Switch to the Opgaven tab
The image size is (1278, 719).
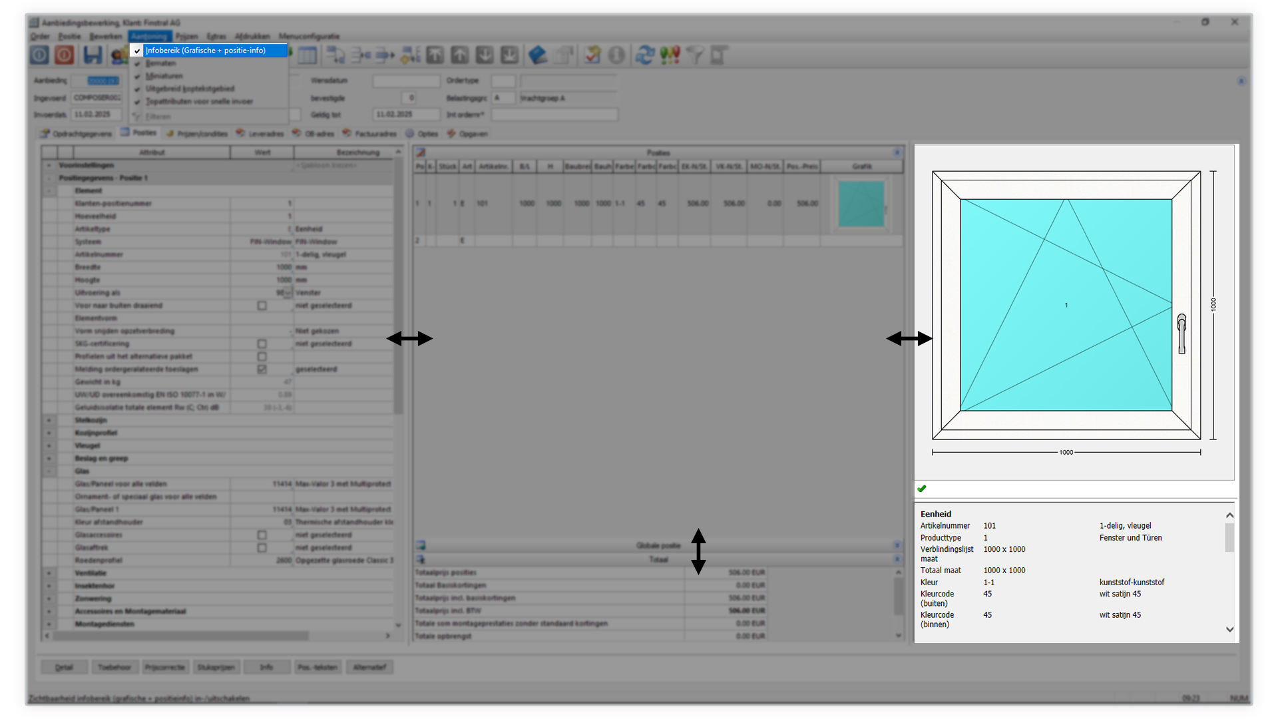467,134
